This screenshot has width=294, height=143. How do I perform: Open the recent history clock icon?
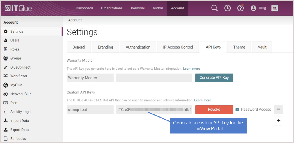click(227, 8)
